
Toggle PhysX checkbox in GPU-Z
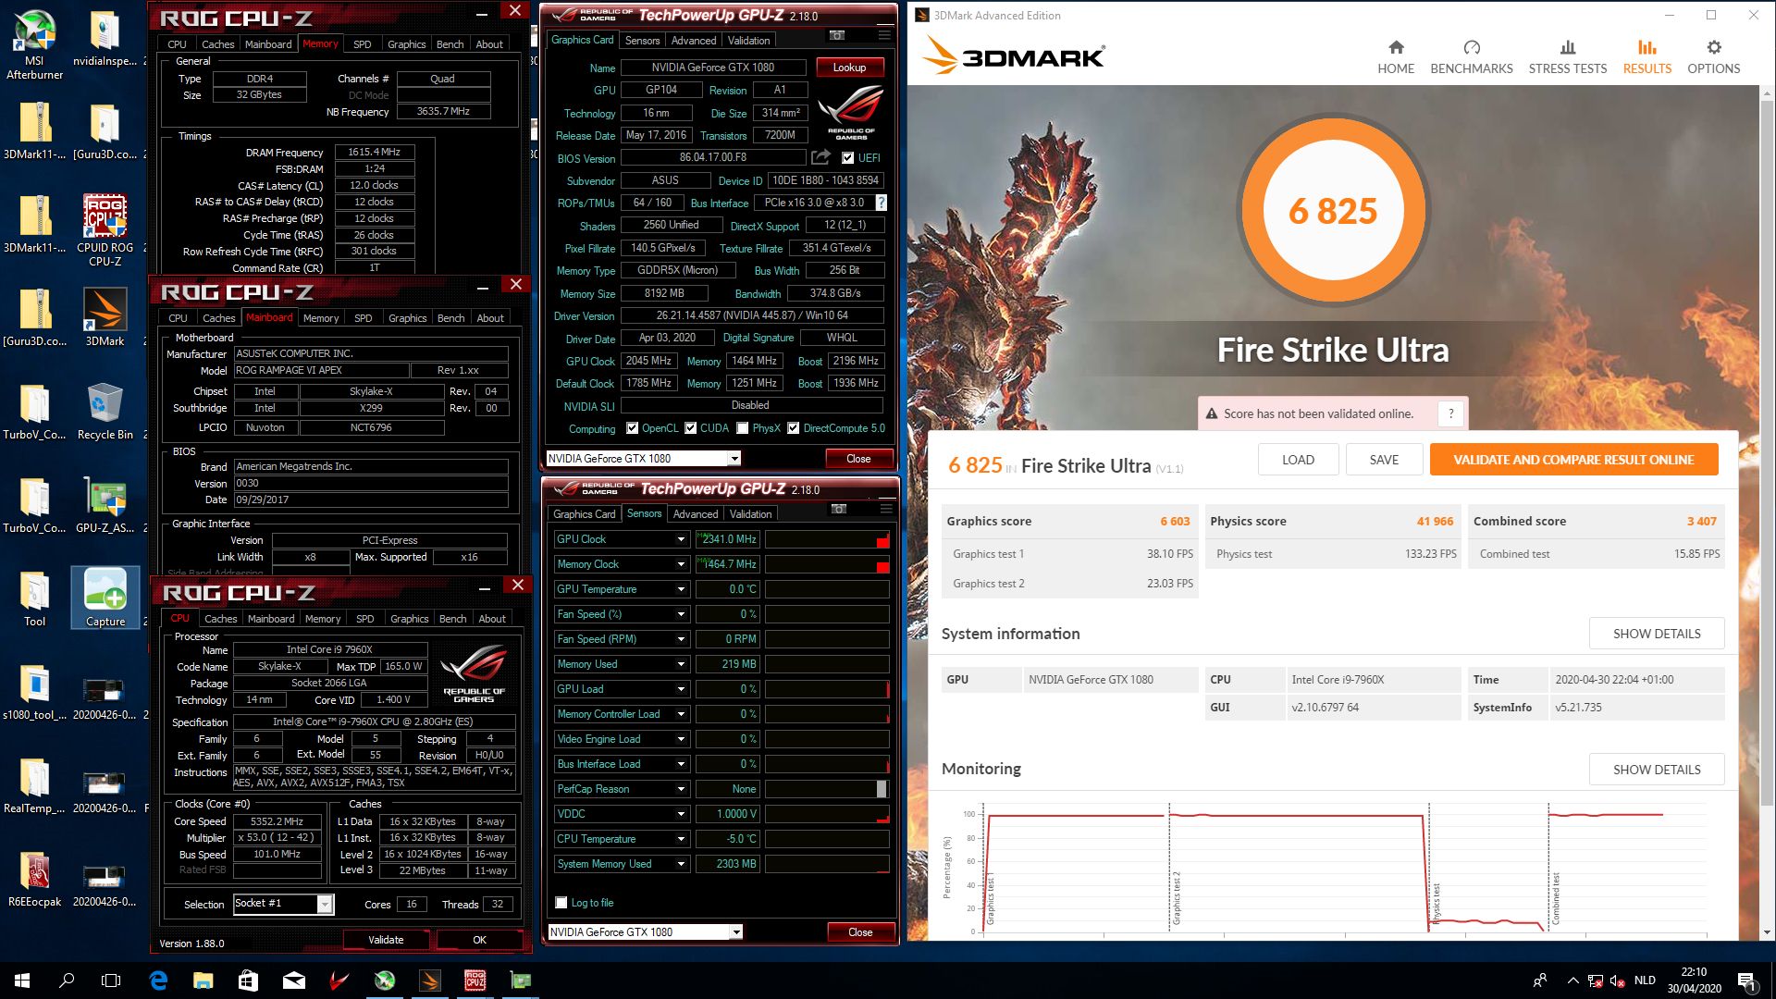click(x=742, y=428)
